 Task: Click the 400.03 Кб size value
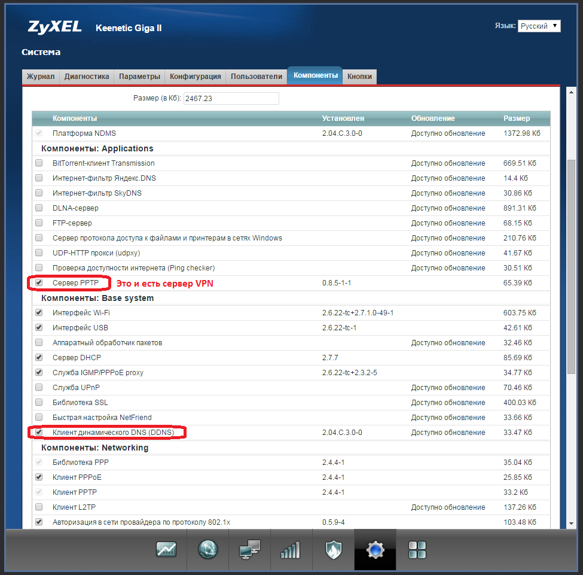[x=520, y=402]
